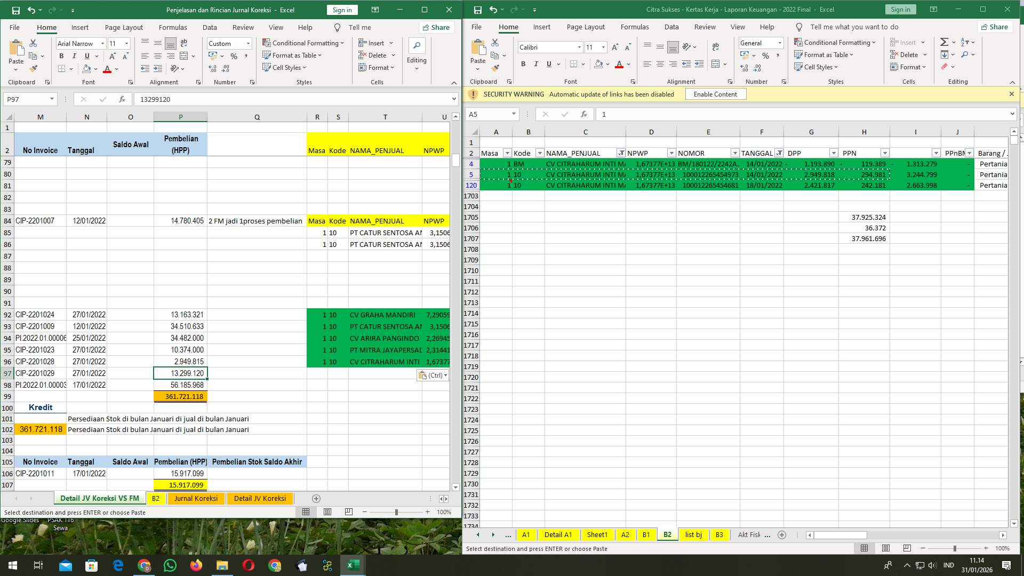
Task: Click the Enable Content button
Action: (715, 94)
